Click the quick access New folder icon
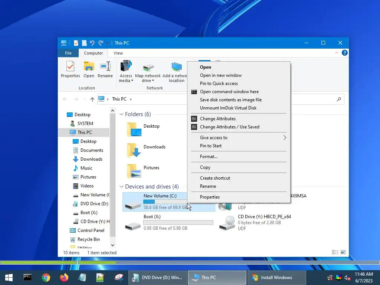380x285 pixels. [x=84, y=43]
